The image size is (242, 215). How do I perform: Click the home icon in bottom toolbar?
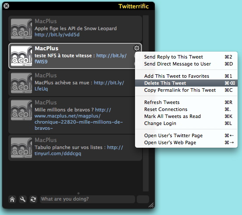point(12,199)
